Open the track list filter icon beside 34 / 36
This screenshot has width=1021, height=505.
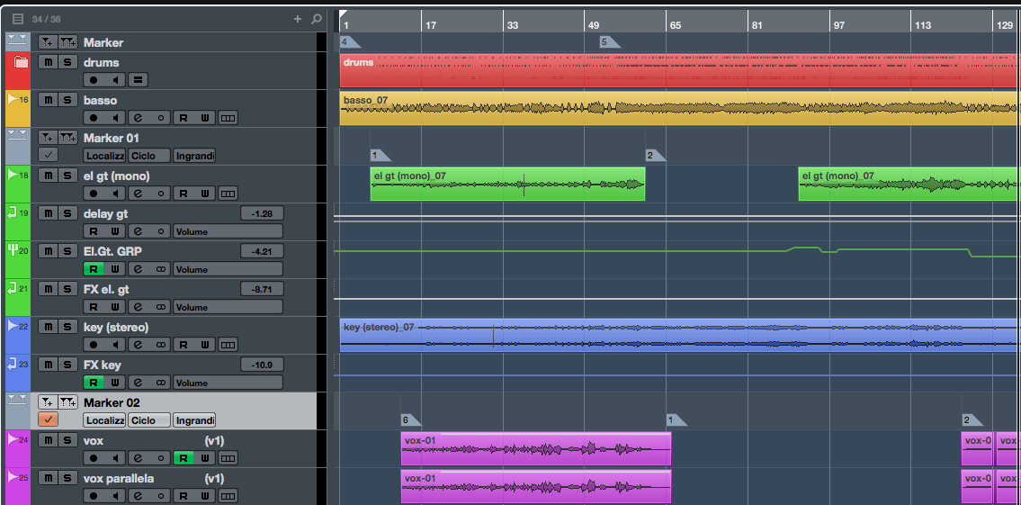[x=18, y=19]
